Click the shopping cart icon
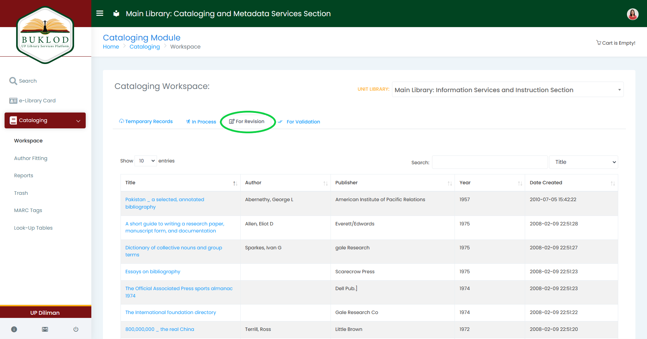This screenshot has width=647, height=339. click(x=599, y=43)
